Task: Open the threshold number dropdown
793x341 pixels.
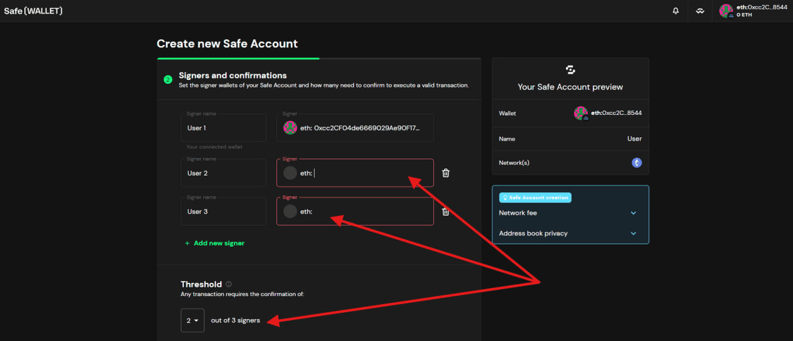Action: click(192, 320)
